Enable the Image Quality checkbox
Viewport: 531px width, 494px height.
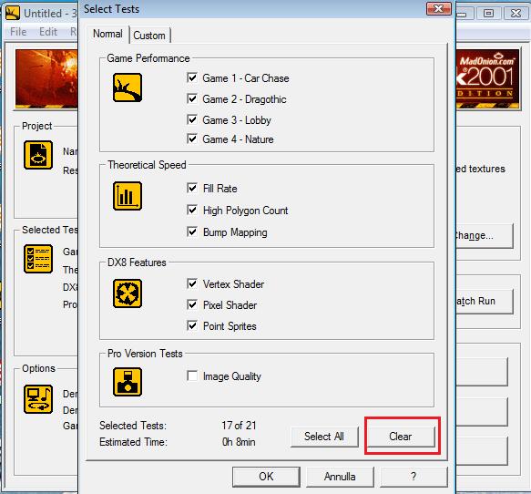(192, 376)
